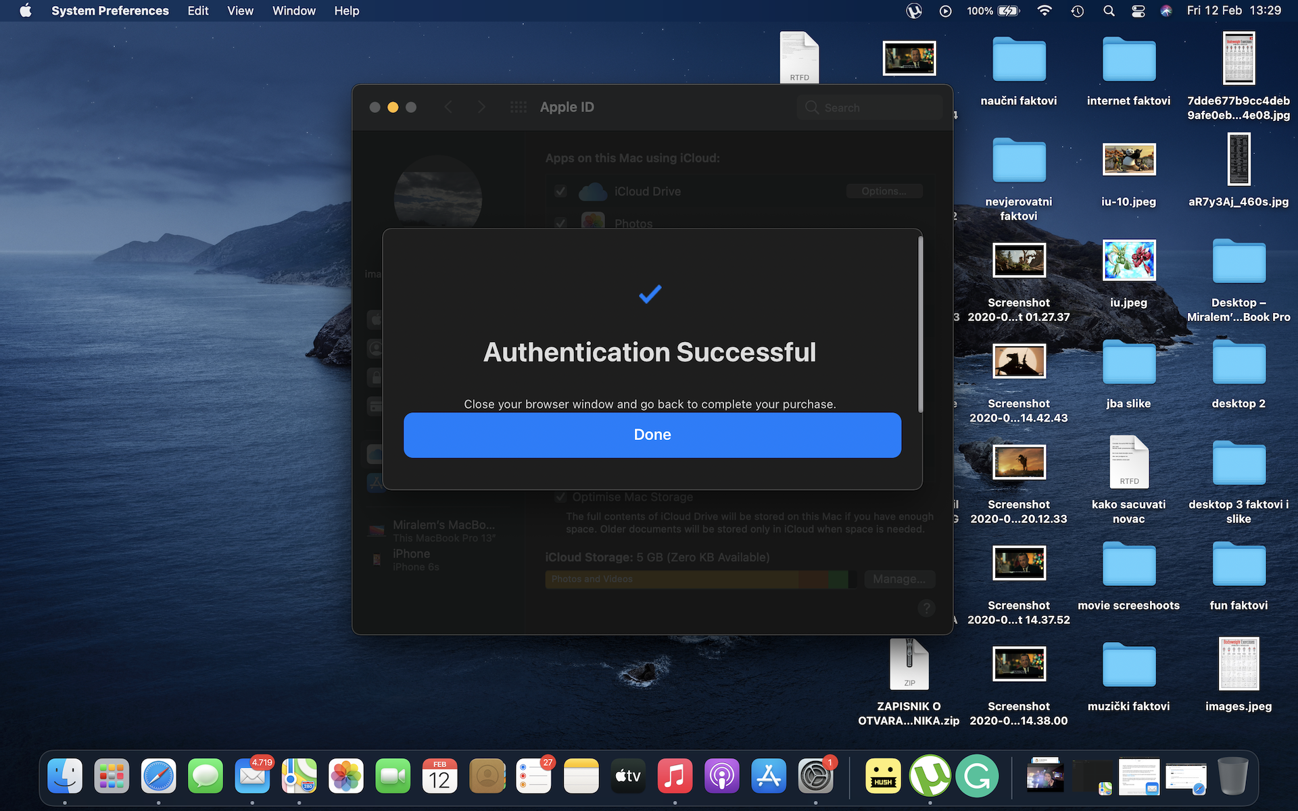Click the Grammarly icon in dock

(x=978, y=776)
